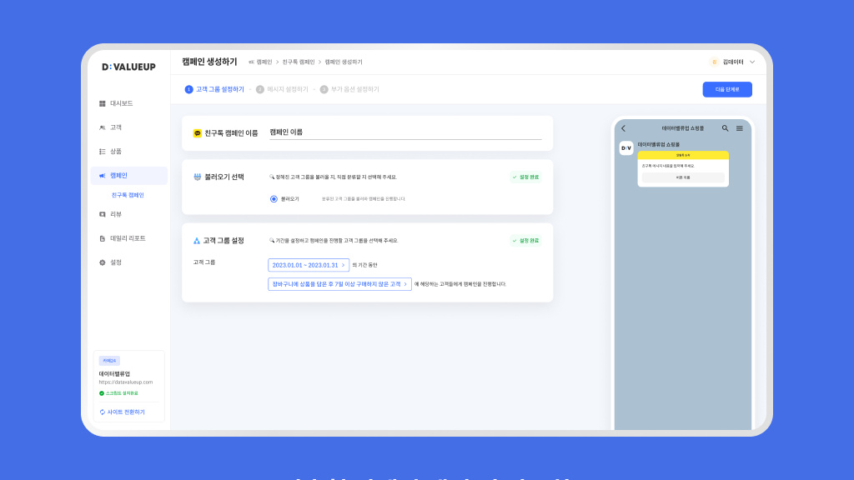The width and height of the screenshot is (854, 480).
Task: Go to 부가 옵션 설정하기 step tab
Action: [349, 89]
